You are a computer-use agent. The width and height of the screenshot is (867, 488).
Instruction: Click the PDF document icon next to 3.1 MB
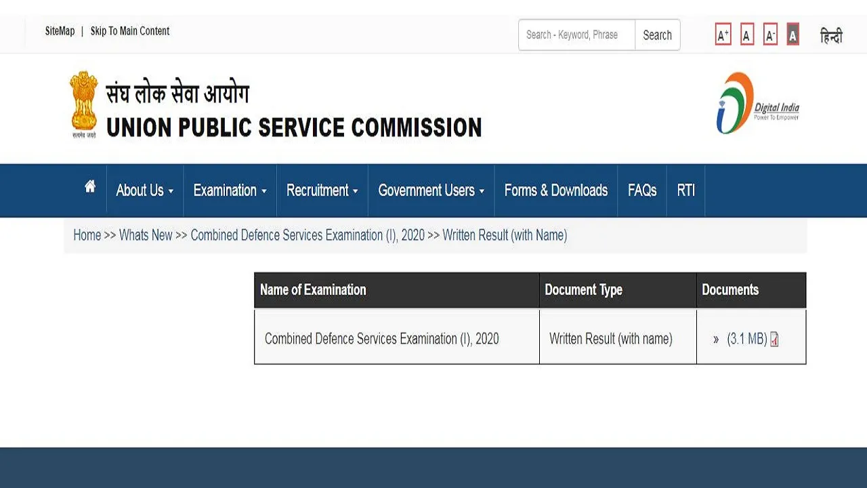pyautogui.click(x=774, y=340)
